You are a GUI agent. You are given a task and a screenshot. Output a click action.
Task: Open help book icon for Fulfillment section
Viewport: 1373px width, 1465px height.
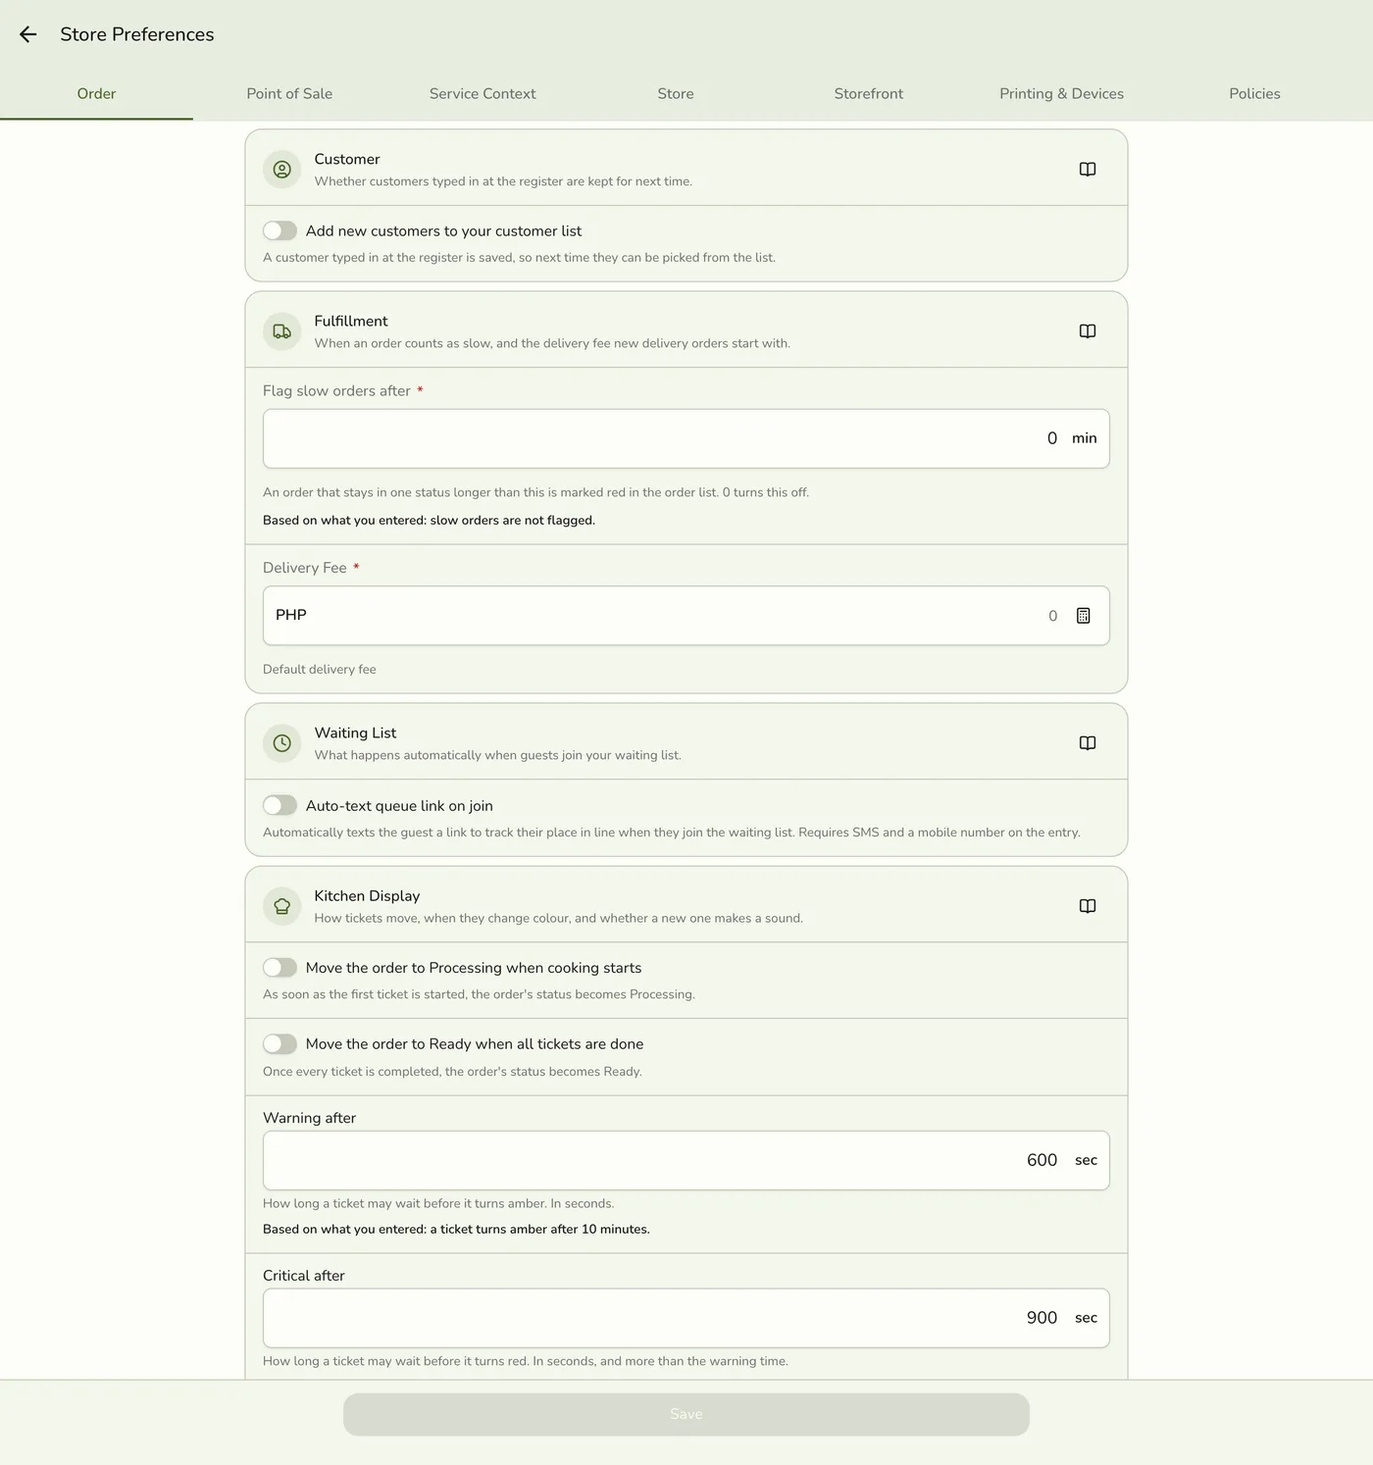1088,330
